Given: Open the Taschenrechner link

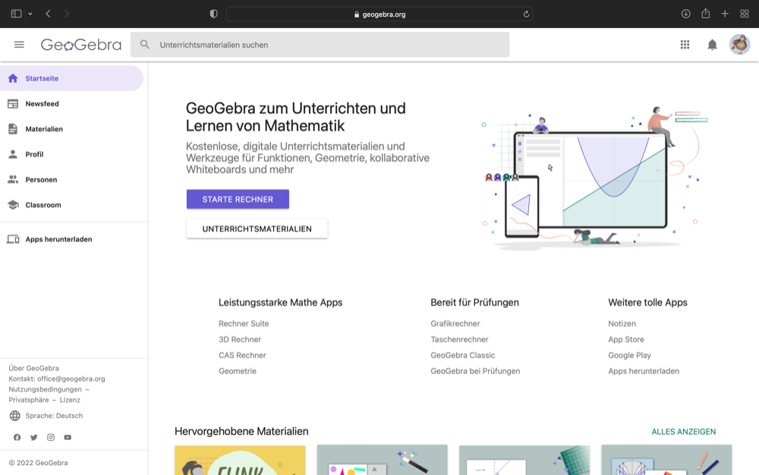Looking at the screenshot, I should (459, 340).
